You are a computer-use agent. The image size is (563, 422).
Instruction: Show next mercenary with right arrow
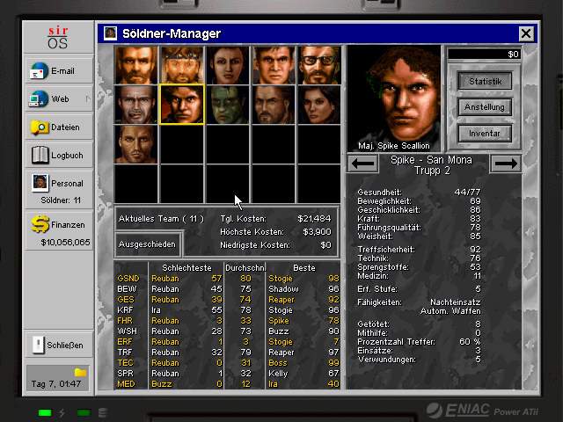click(506, 164)
